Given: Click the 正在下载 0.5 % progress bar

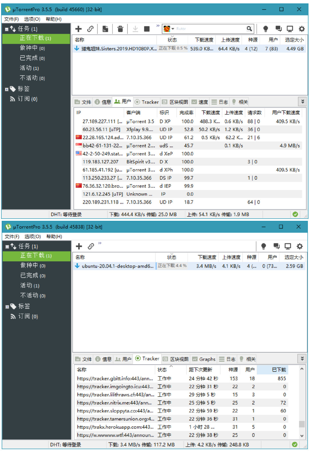Looking at the screenshot, I should coord(173,48).
